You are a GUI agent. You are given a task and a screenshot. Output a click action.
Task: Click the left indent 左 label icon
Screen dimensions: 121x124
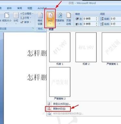(77, 19)
